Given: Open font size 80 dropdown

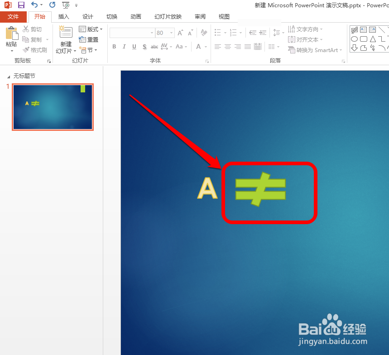Looking at the screenshot, I should (172, 33).
